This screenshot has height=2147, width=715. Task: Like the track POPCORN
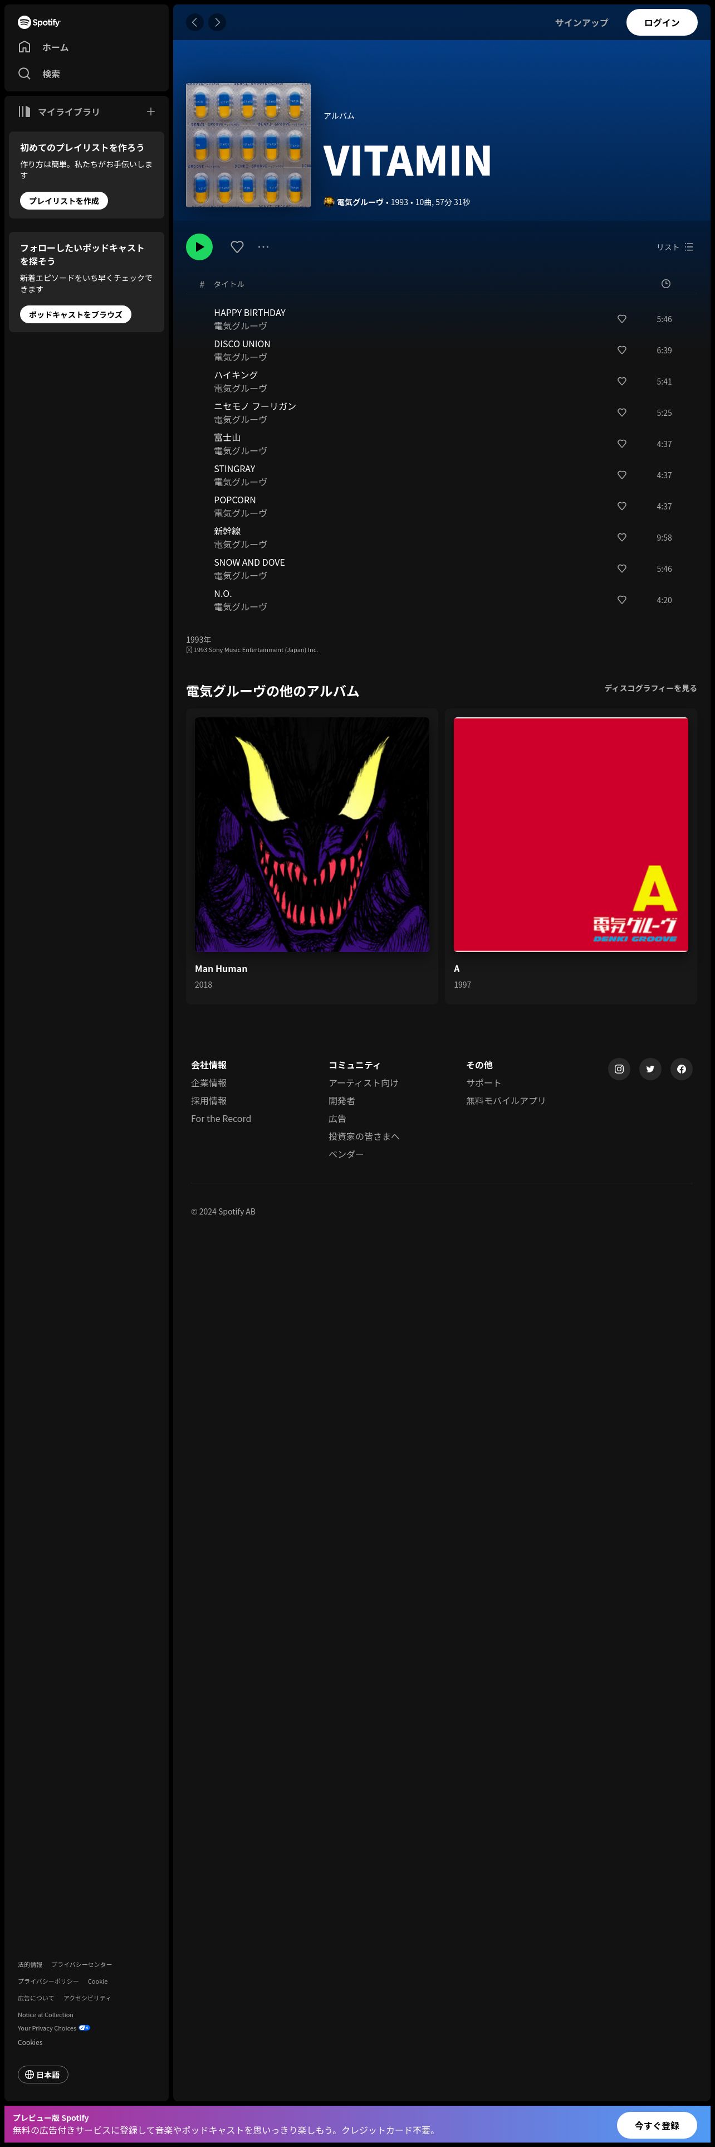(622, 507)
